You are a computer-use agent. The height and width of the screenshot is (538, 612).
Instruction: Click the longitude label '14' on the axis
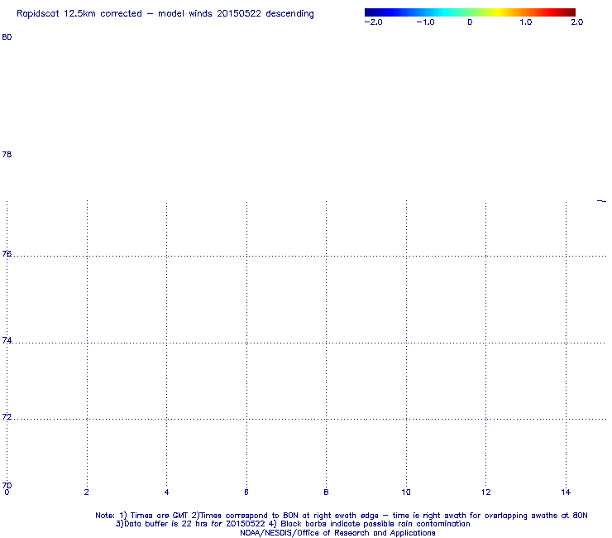point(566,492)
